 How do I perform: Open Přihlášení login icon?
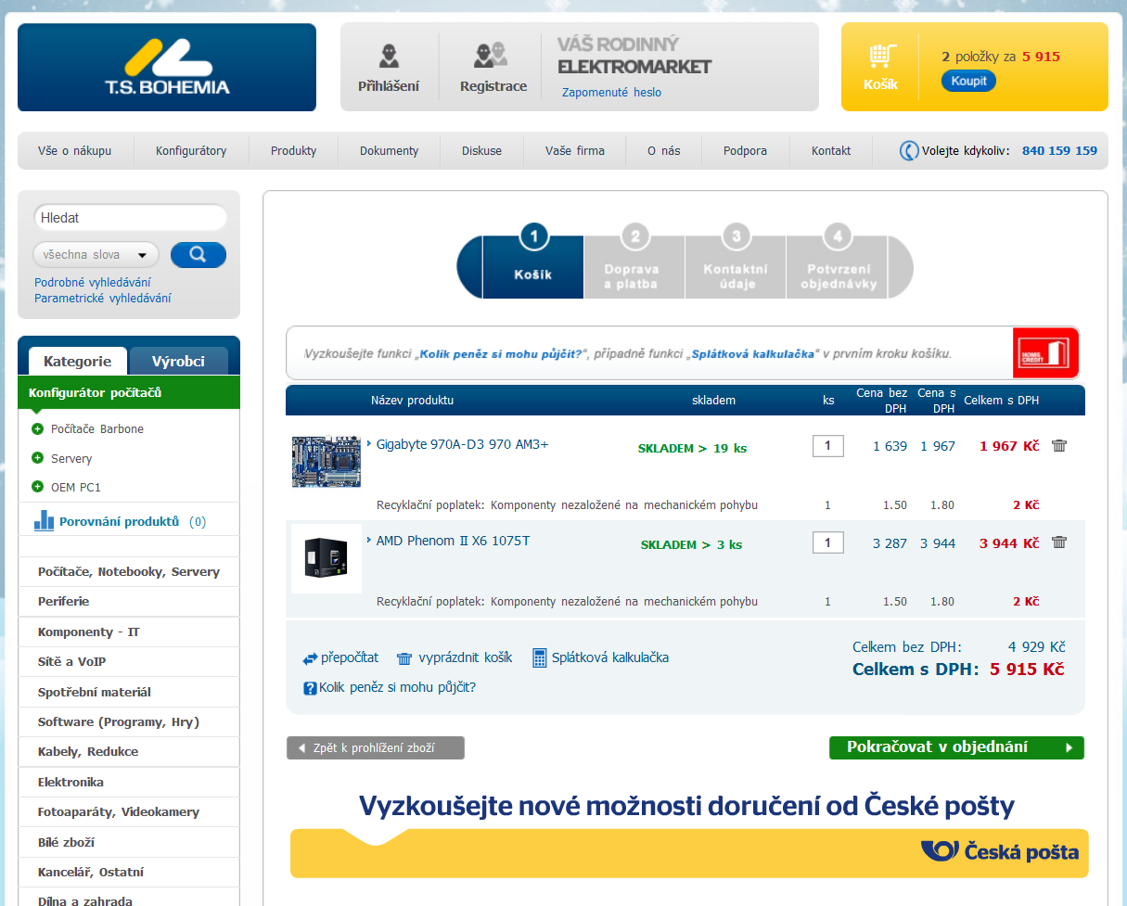click(389, 56)
